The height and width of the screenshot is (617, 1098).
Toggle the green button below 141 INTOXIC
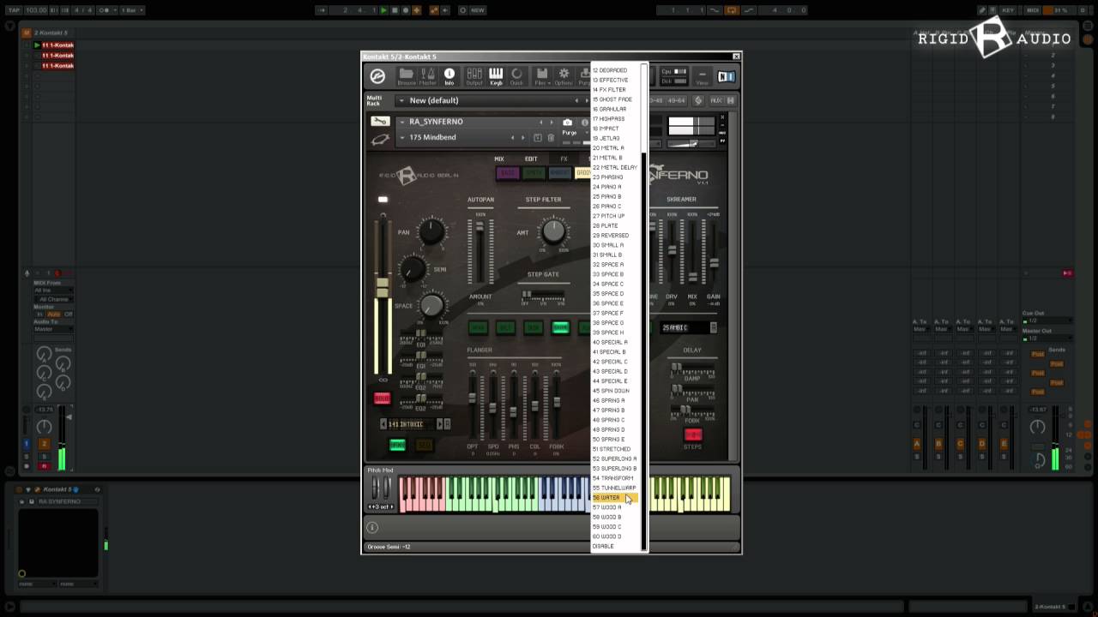[x=397, y=445]
